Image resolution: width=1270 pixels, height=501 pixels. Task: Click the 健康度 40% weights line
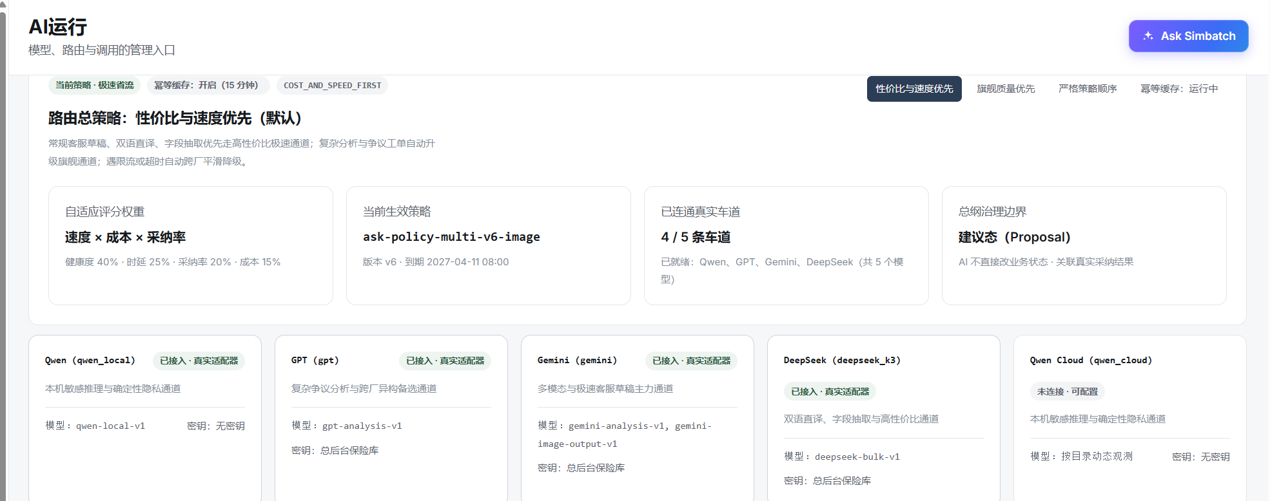click(173, 262)
